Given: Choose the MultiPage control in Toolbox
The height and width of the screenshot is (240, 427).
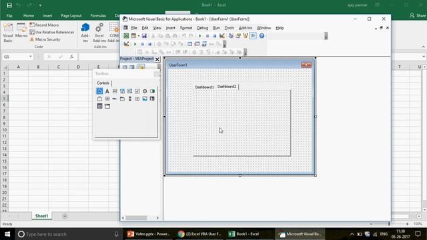Looking at the screenshot, I should click(122, 99).
